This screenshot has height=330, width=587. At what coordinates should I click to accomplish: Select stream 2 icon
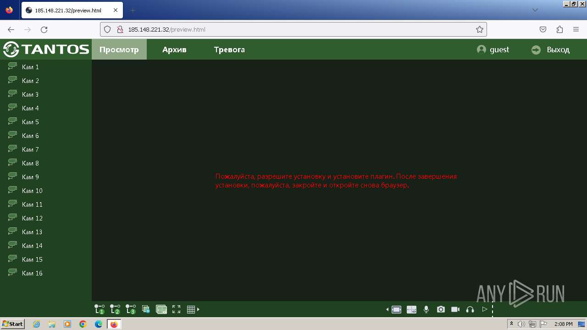click(x=115, y=309)
